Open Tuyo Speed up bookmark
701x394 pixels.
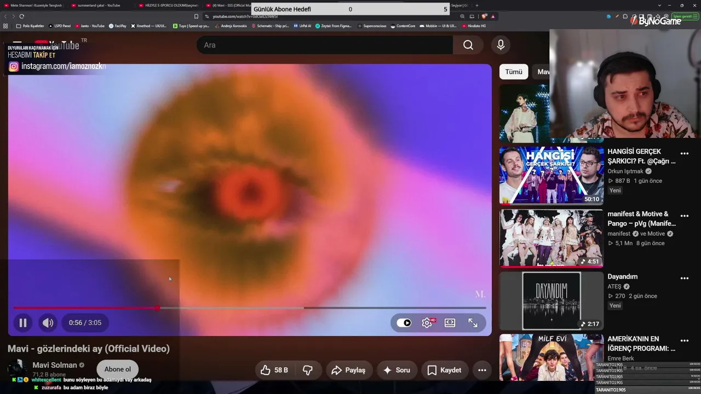[x=191, y=26]
